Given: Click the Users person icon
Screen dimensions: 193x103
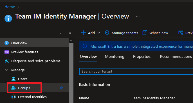Looking at the screenshot, I should [14, 79].
